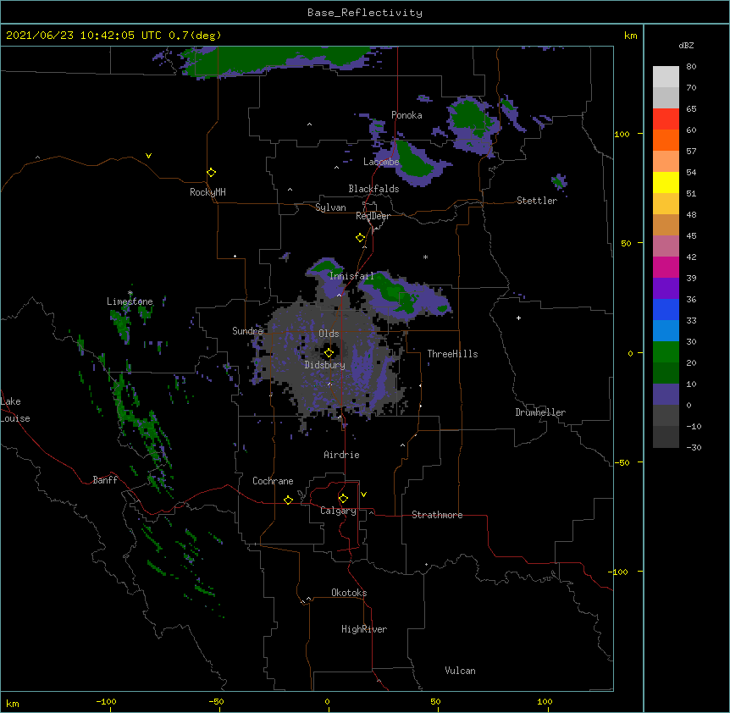
Task: Click the yellow V marker northeast of Calgary
Action: click(363, 495)
